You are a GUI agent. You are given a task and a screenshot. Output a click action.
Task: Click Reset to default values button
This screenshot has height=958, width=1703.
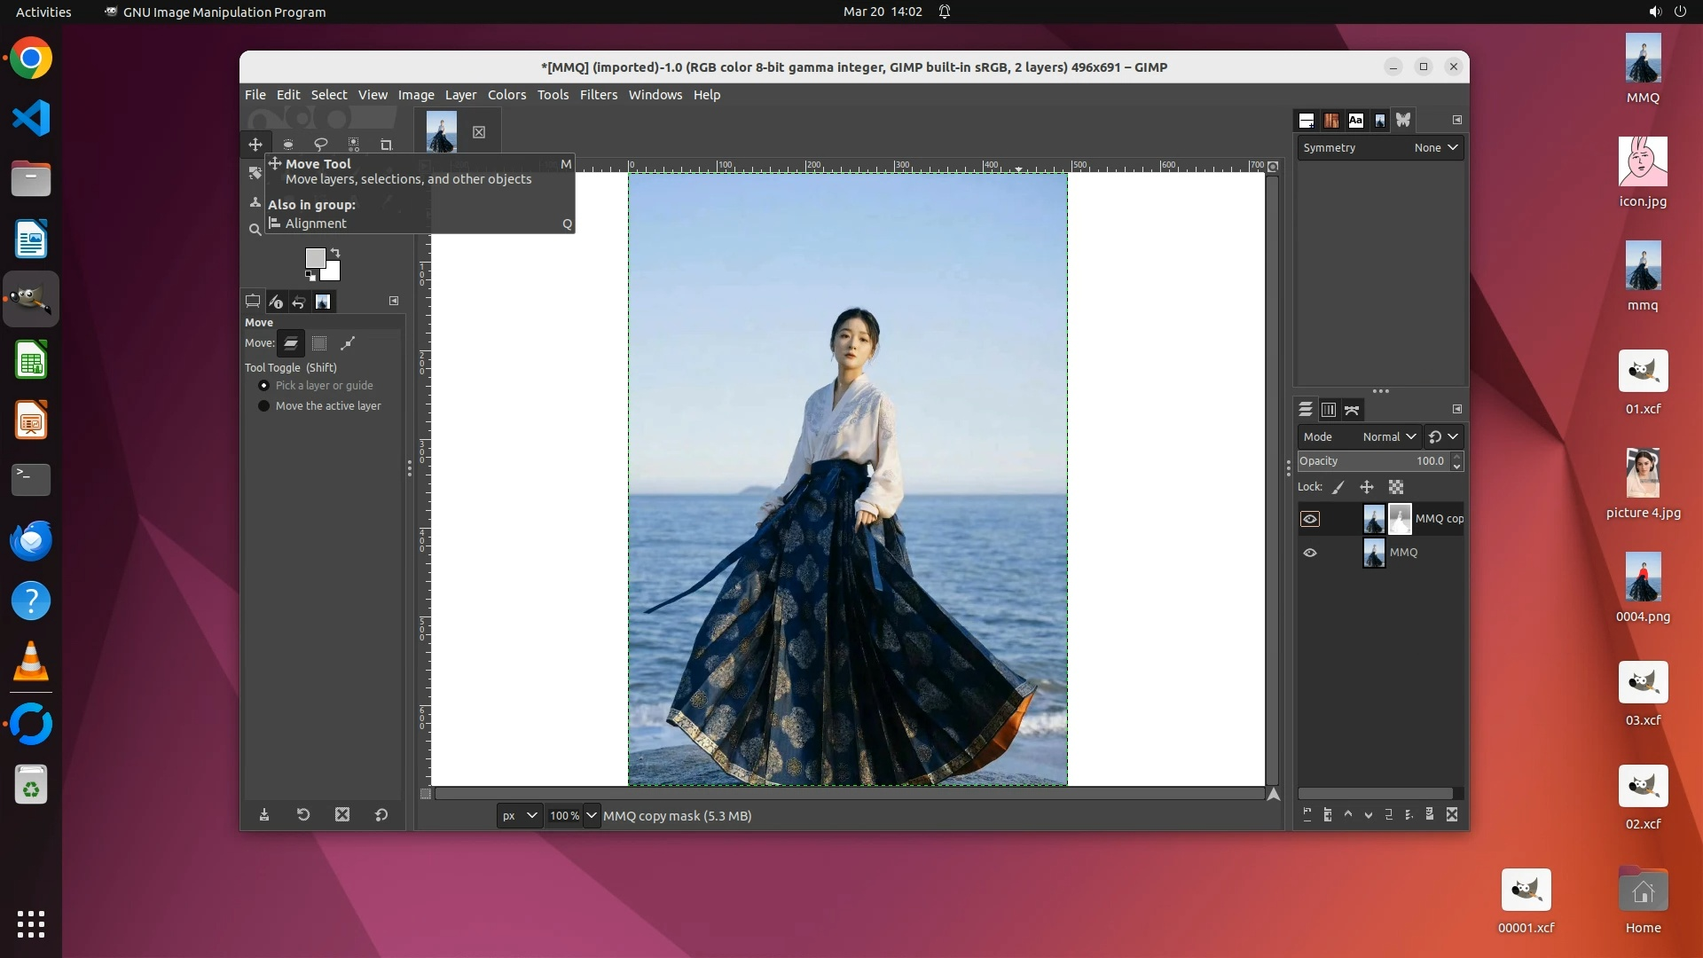click(x=381, y=815)
